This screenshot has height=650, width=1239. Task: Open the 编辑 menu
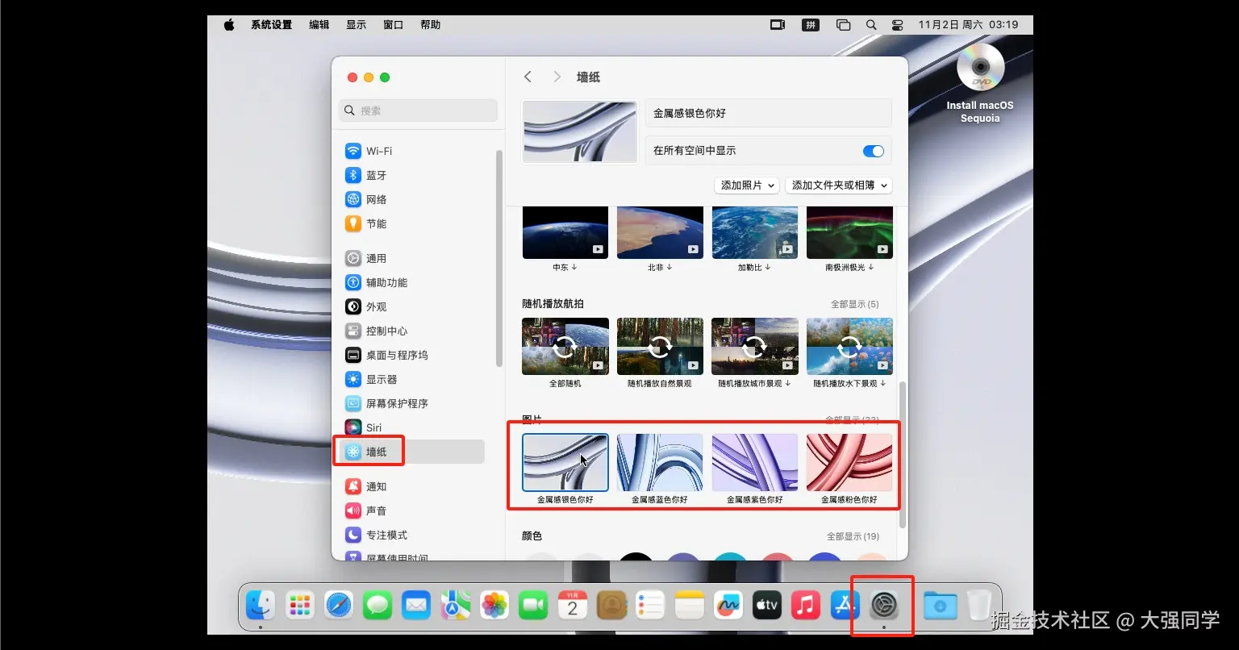click(x=319, y=25)
